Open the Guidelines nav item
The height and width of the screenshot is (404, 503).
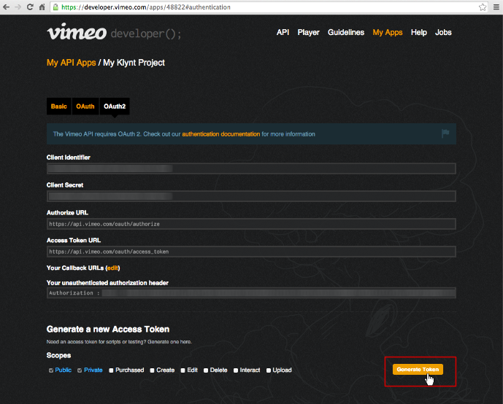click(346, 32)
